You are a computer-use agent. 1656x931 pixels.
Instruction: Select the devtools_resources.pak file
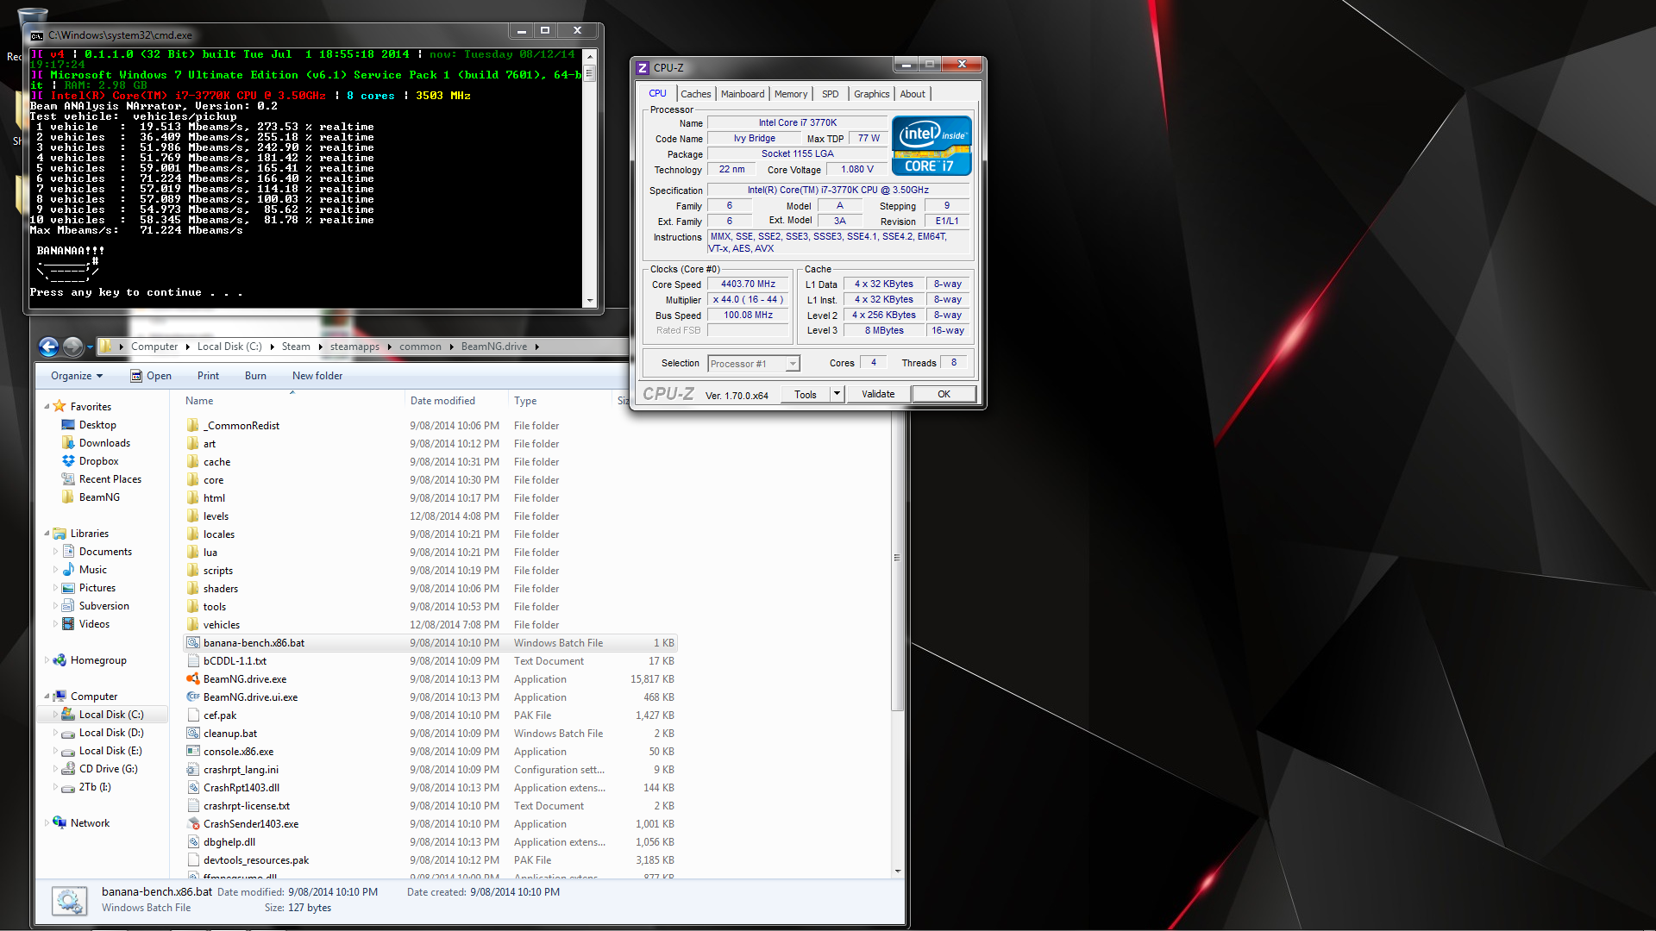pyautogui.click(x=430, y=860)
